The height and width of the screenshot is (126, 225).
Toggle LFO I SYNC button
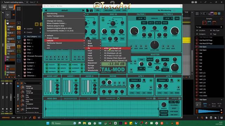132,93
